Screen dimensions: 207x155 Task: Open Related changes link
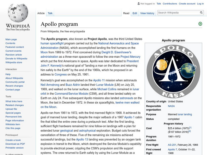point(14,105)
